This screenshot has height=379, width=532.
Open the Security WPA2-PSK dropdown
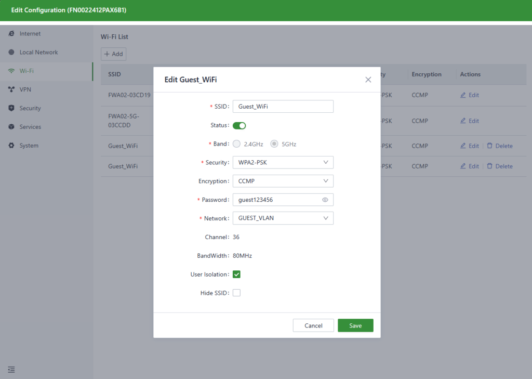point(283,163)
